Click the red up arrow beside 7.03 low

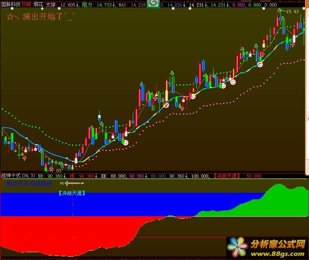[51, 169]
